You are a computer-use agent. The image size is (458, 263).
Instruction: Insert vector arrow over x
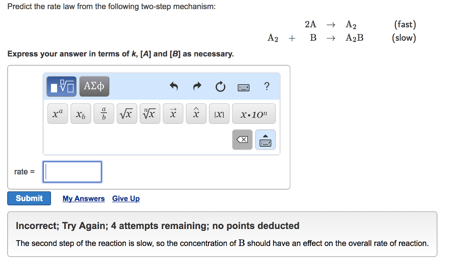(x=173, y=114)
